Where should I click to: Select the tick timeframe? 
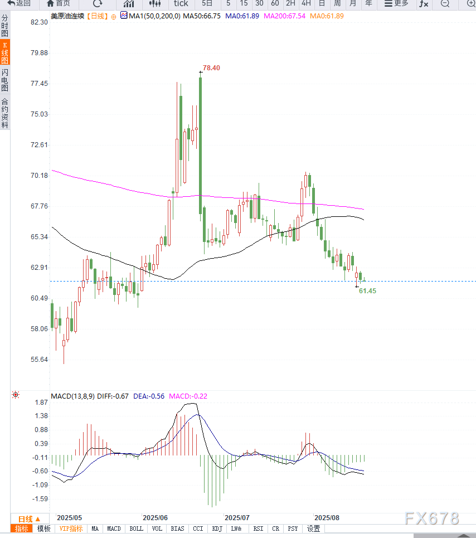tap(181, 3)
